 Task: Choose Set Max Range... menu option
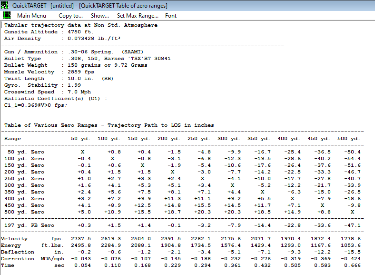click(138, 16)
